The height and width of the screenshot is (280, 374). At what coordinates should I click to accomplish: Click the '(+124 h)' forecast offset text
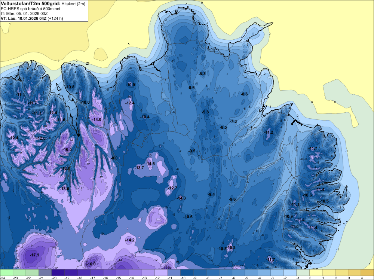55,18
